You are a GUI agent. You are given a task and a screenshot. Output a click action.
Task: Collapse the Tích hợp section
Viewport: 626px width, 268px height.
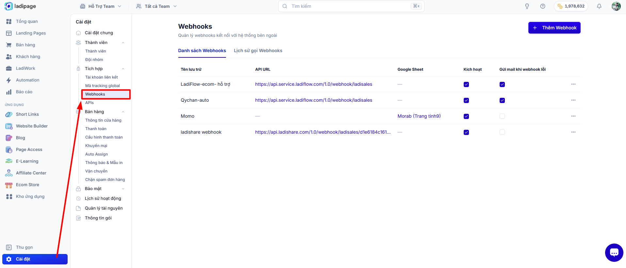pyautogui.click(x=123, y=69)
